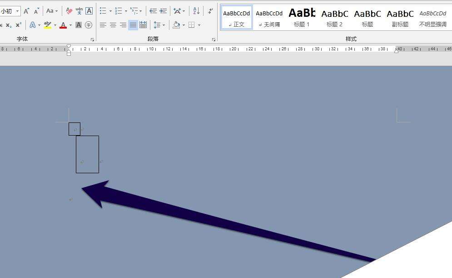Open the shading color dropdown arrow
Image resolution: width=452 pixels, height=278 pixels.
pos(184,25)
